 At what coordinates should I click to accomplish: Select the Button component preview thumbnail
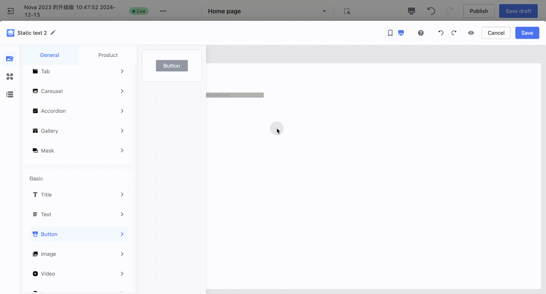pos(172,66)
